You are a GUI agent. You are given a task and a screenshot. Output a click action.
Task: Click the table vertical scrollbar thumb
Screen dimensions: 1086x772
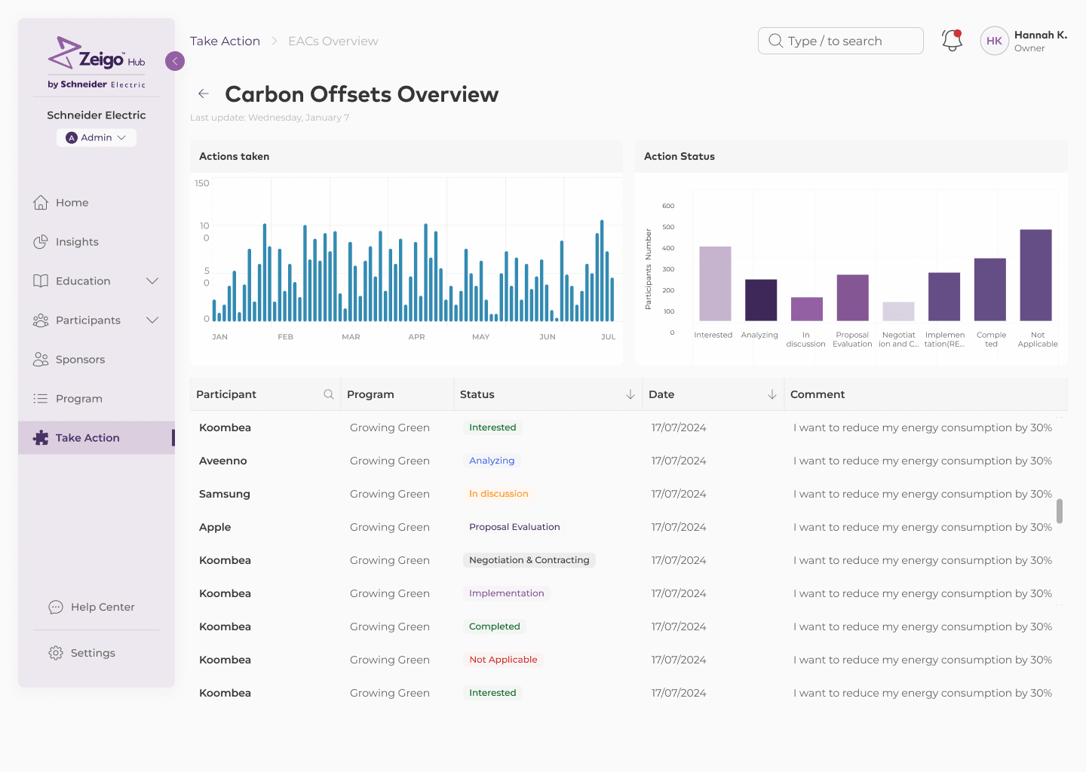pyautogui.click(x=1060, y=510)
